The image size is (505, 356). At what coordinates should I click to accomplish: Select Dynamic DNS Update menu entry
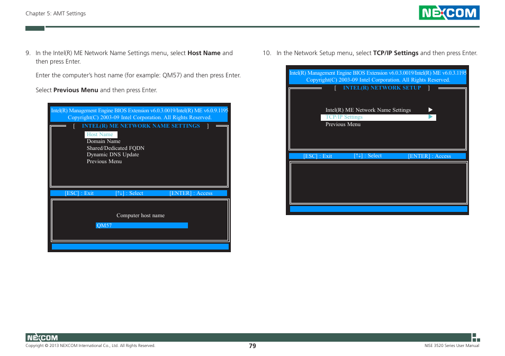113,155
